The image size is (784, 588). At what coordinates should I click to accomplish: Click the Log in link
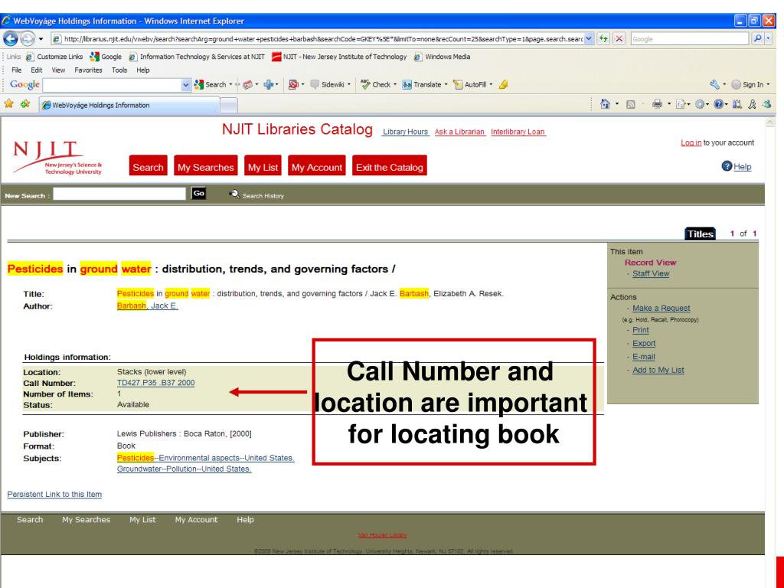pos(691,142)
